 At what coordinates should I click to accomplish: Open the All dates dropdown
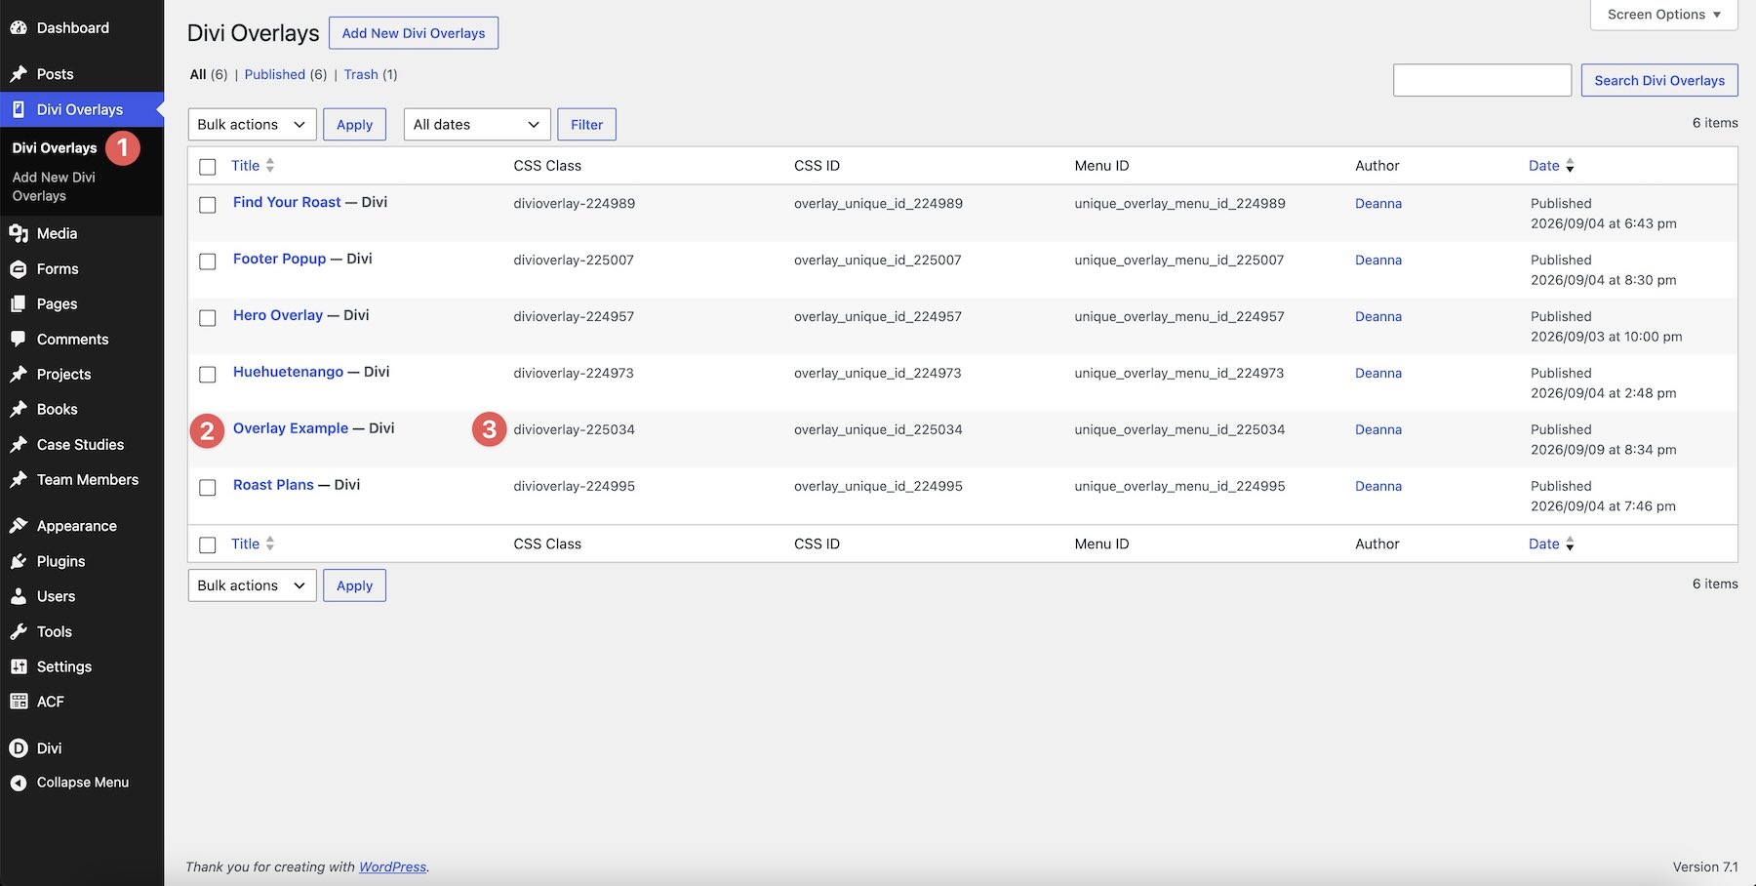[477, 125]
